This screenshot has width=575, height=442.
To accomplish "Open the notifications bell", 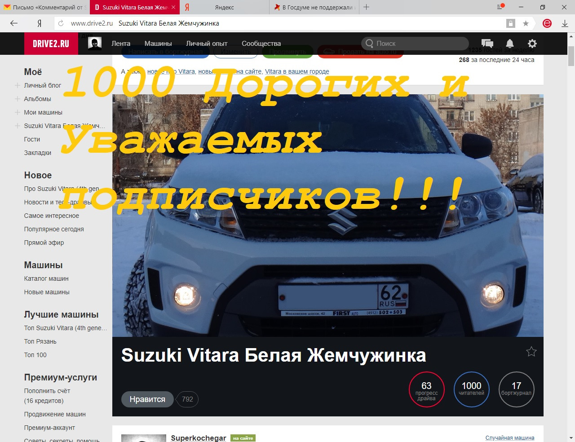I will tap(510, 44).
